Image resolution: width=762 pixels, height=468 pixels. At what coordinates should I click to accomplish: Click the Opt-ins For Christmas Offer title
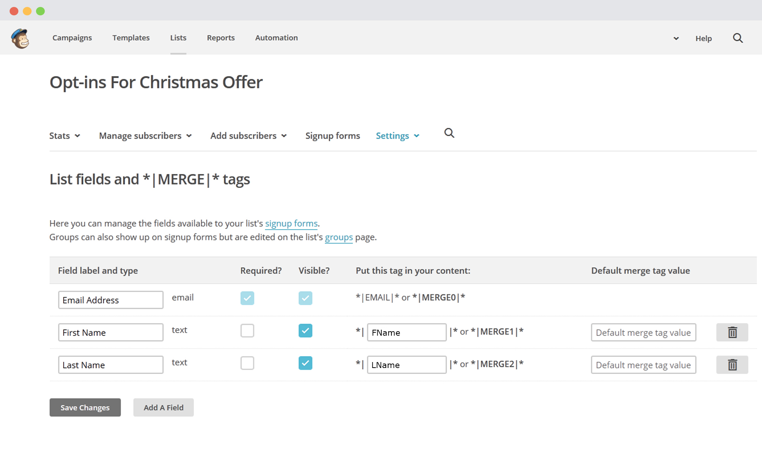click(x=156, y=82)
